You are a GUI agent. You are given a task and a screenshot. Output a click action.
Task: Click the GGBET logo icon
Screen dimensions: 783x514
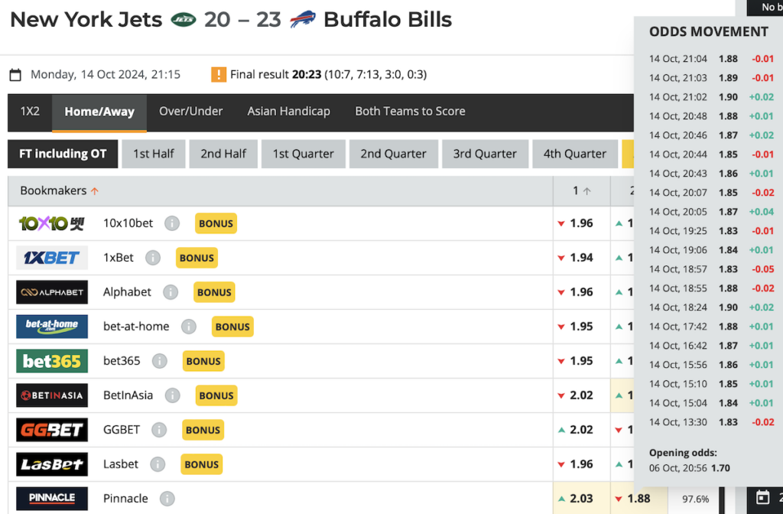pos(52,430)
